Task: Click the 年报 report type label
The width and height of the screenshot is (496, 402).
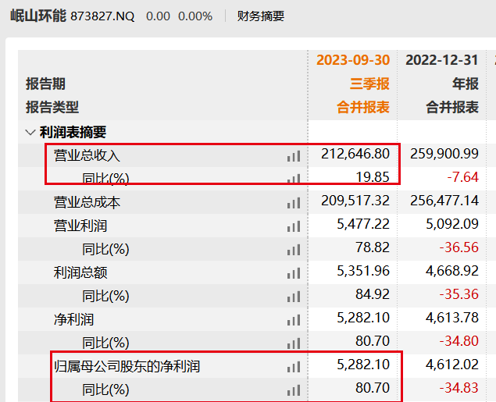Action: 465,84
